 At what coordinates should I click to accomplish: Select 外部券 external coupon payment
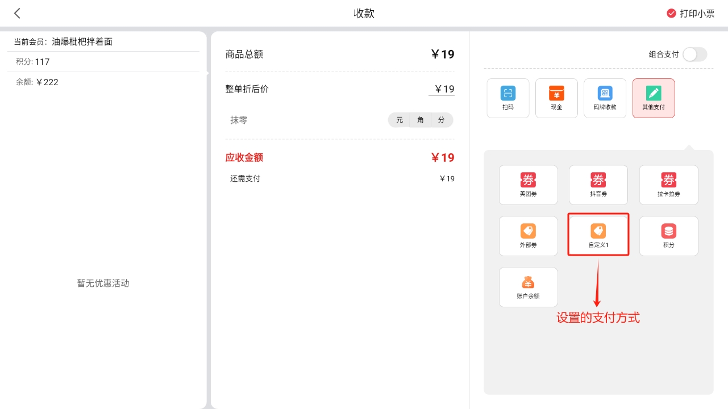[x=528, y=236]
